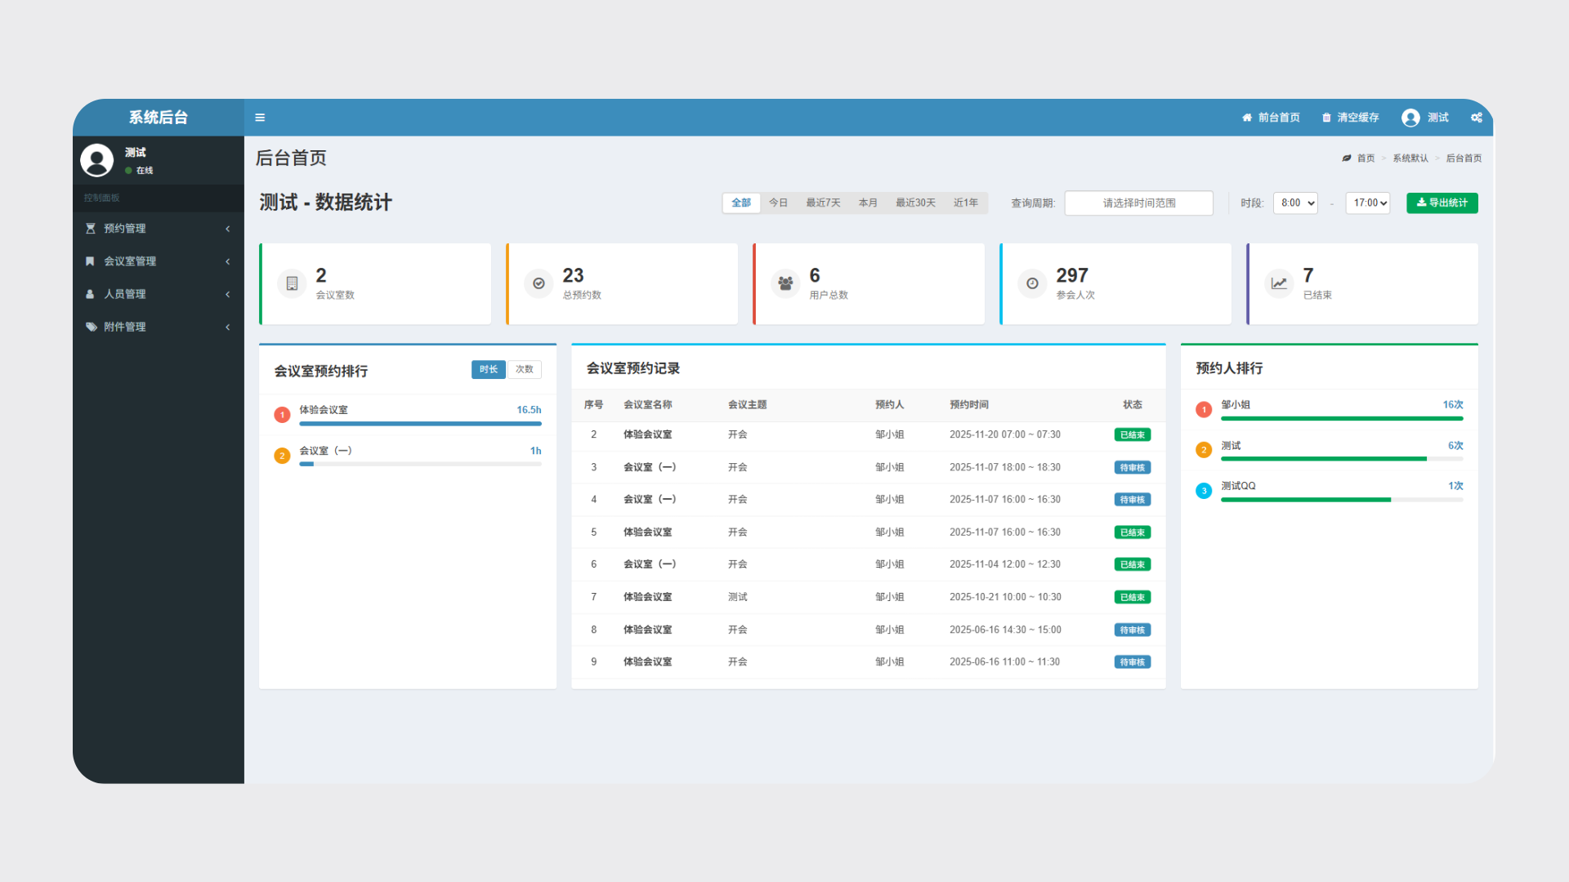Click the rank 1 badge beside 体验会议室
1569x882 pixels.
coord(282,415)
